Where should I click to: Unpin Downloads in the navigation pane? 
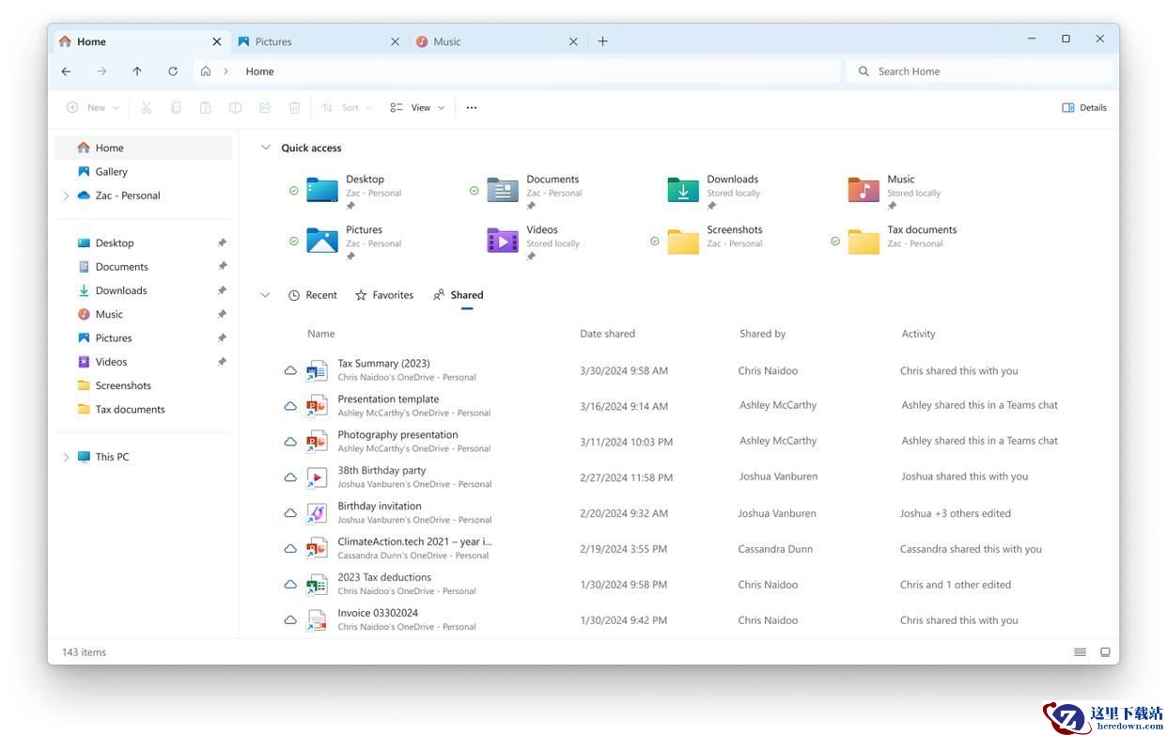[x=222, y=290]
